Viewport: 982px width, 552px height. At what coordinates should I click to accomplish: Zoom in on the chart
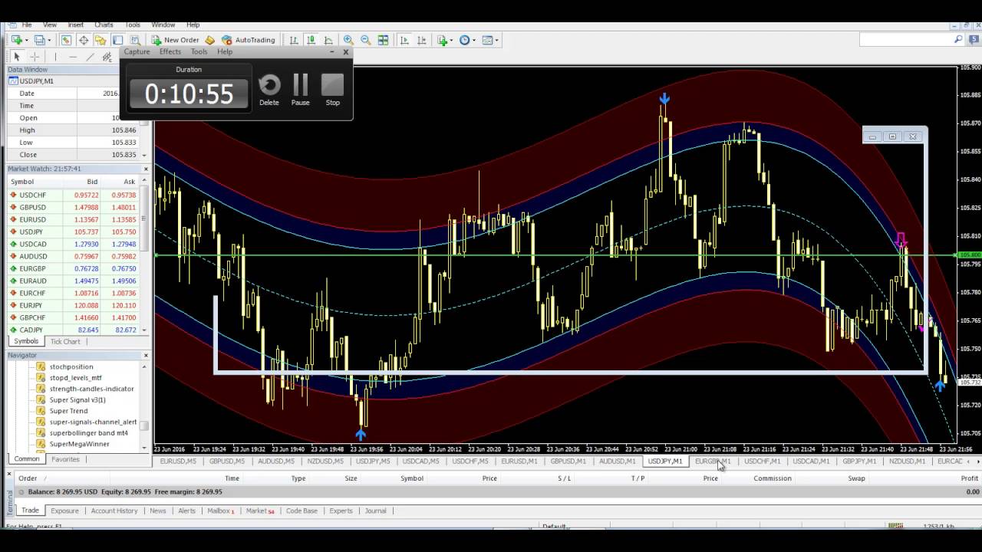coord(348,40)
